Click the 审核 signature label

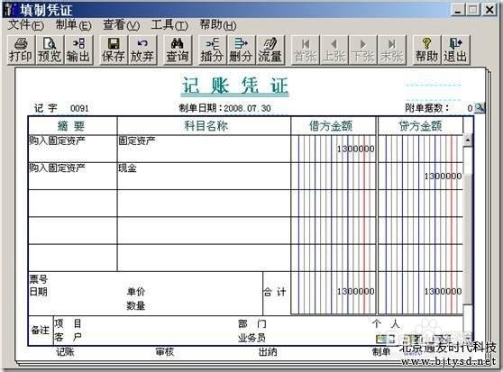click(x=165, y=352)
